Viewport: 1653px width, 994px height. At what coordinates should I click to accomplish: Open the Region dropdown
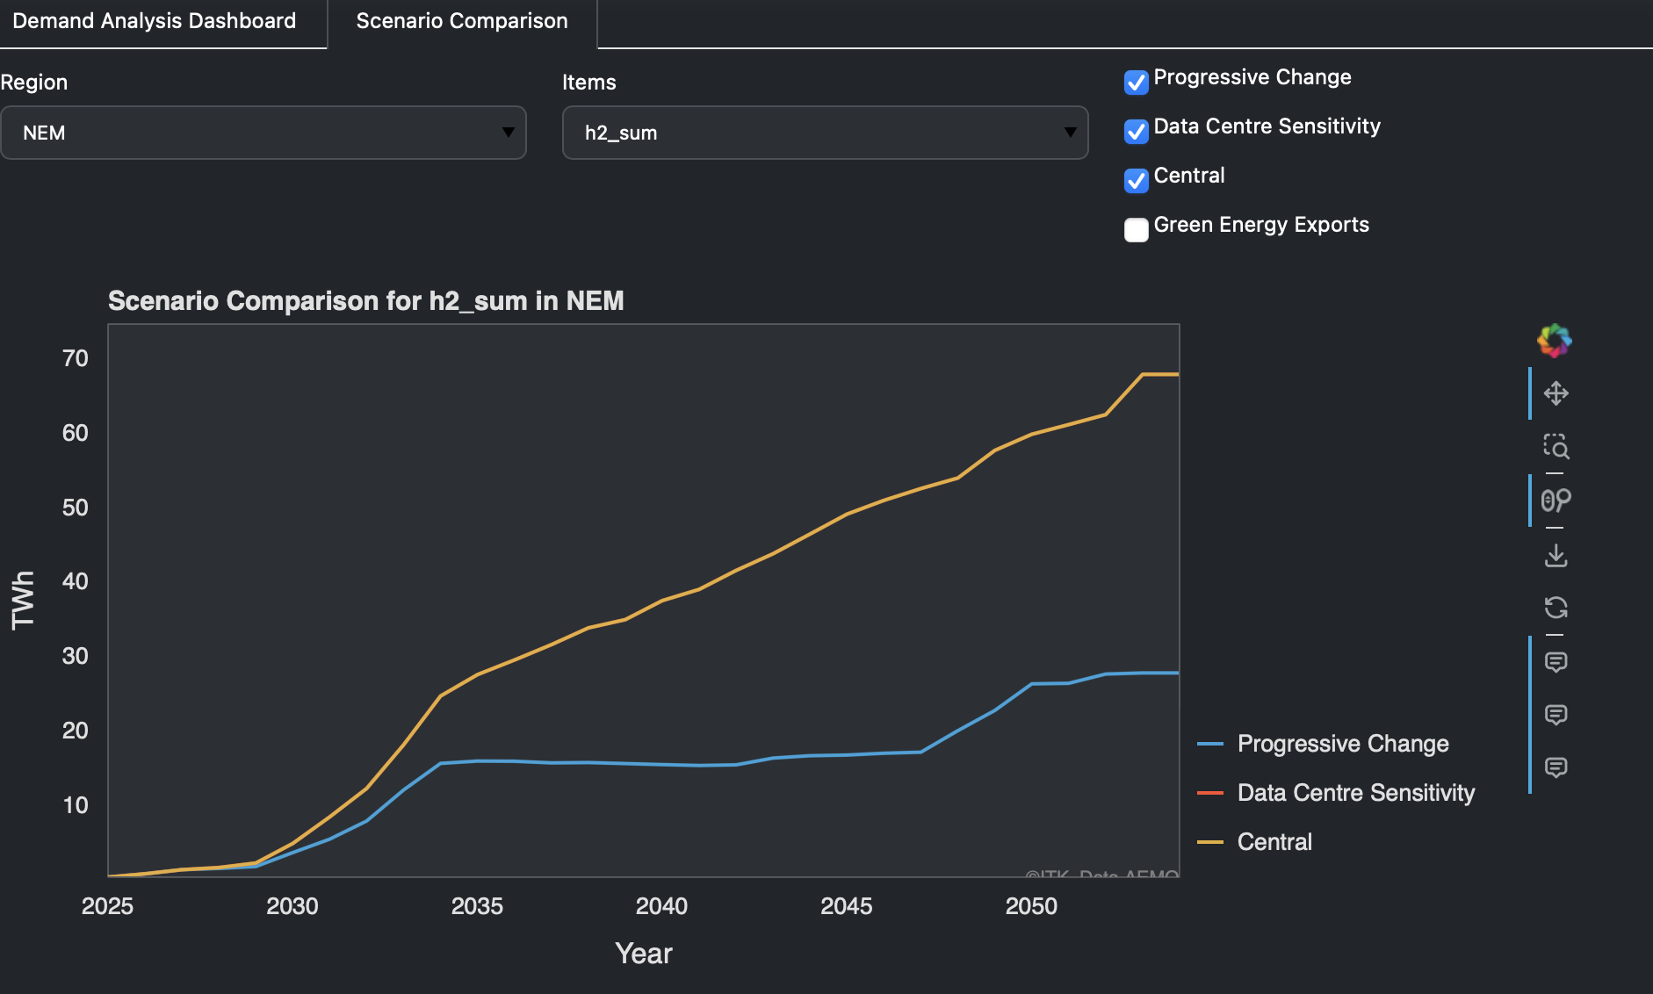point(263,133)
